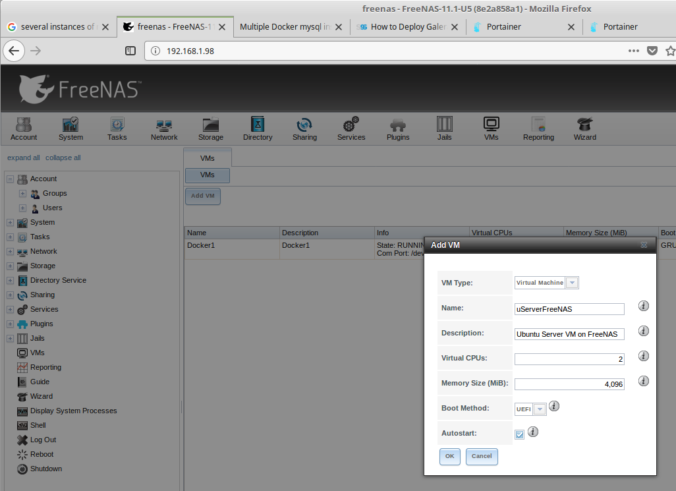Image resolution: width=676 pixels, height=491 pixels.
Task: Click the collapse all link
Action: (x=63, y=158)
